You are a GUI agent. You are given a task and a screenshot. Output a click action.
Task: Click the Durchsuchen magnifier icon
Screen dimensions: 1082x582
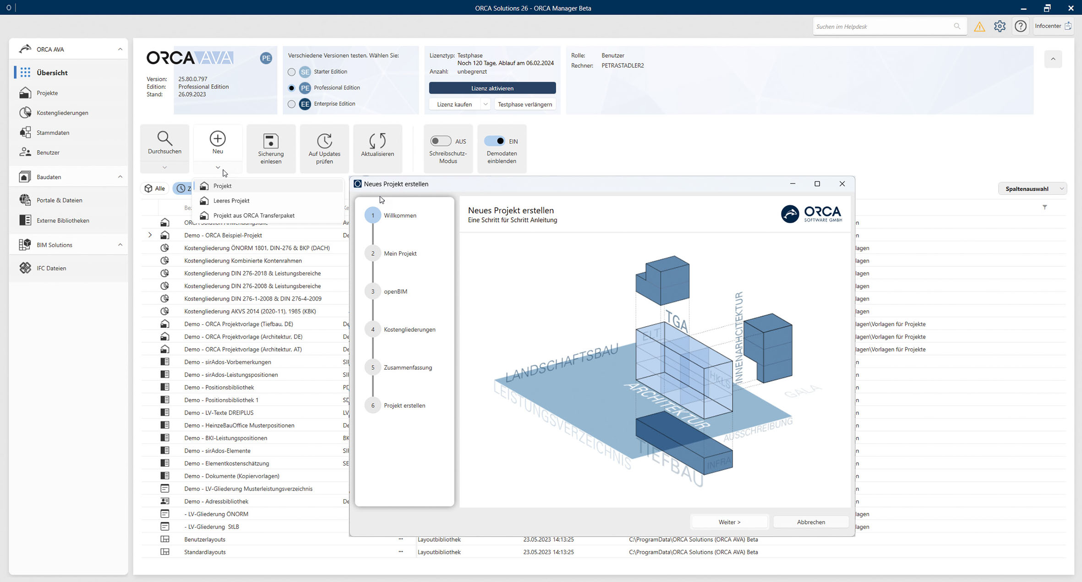pos(164,139)
